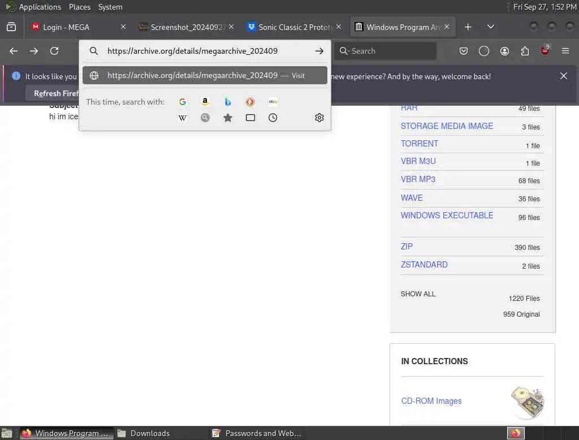
Task: Go back to previous page
Action: pos(14,51)
